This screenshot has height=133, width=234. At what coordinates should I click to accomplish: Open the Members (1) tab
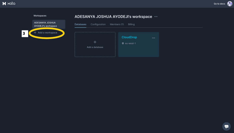click(117, 24)
